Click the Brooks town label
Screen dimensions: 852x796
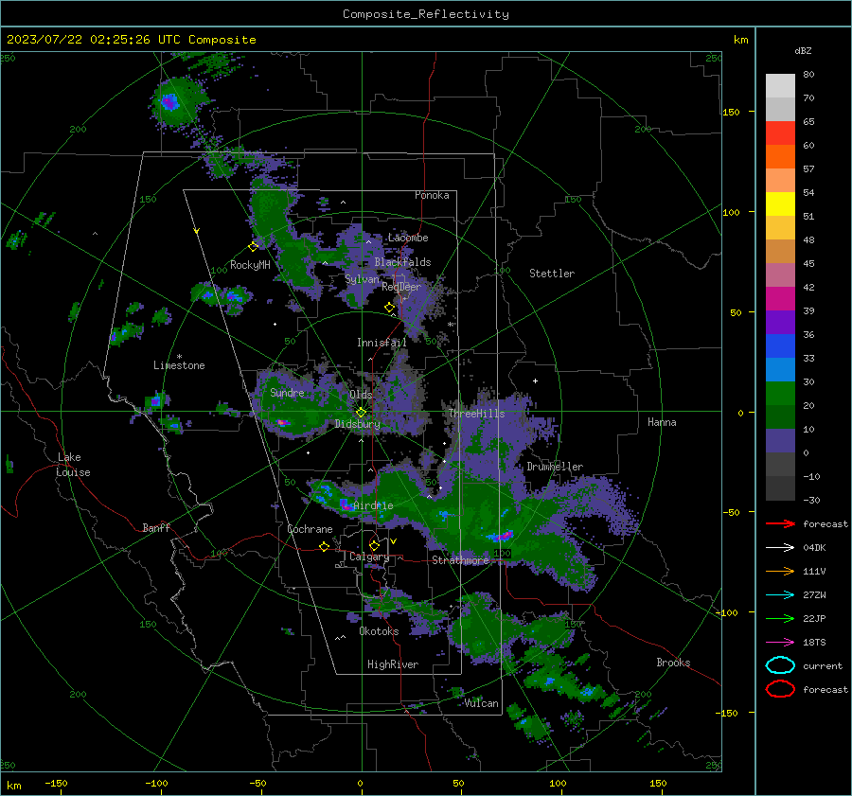pyautogui.click(x=673, y=663)
